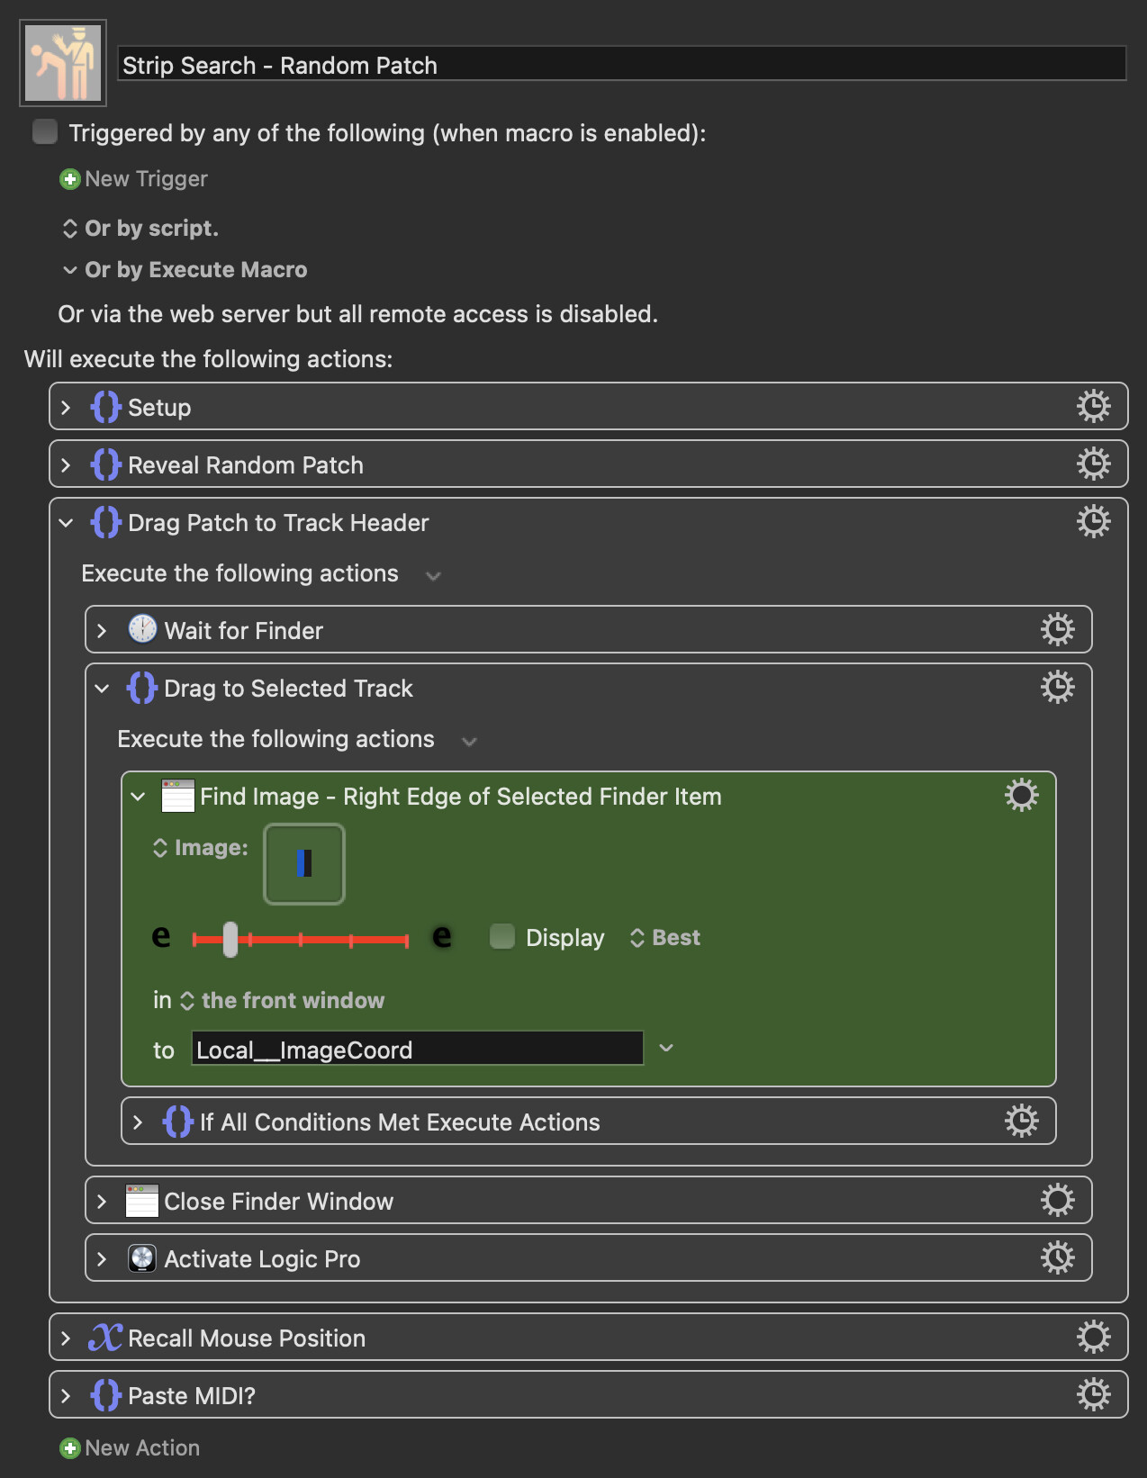Click the macro icon with the officer image
This screenshot has height=1478, width=1147.
(63, 63)
